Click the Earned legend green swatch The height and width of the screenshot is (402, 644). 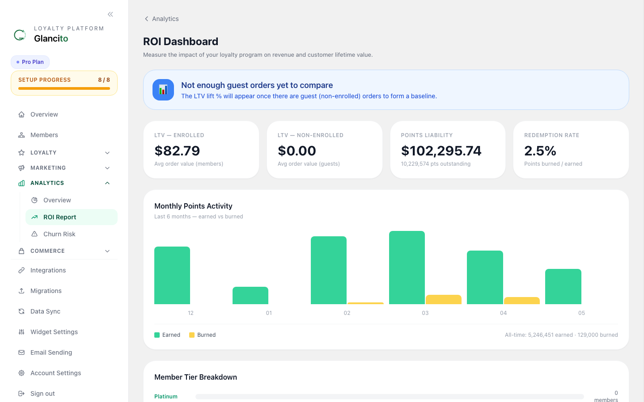(x=157, y=335)
